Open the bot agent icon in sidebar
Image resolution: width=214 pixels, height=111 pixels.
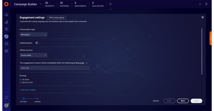6,29
